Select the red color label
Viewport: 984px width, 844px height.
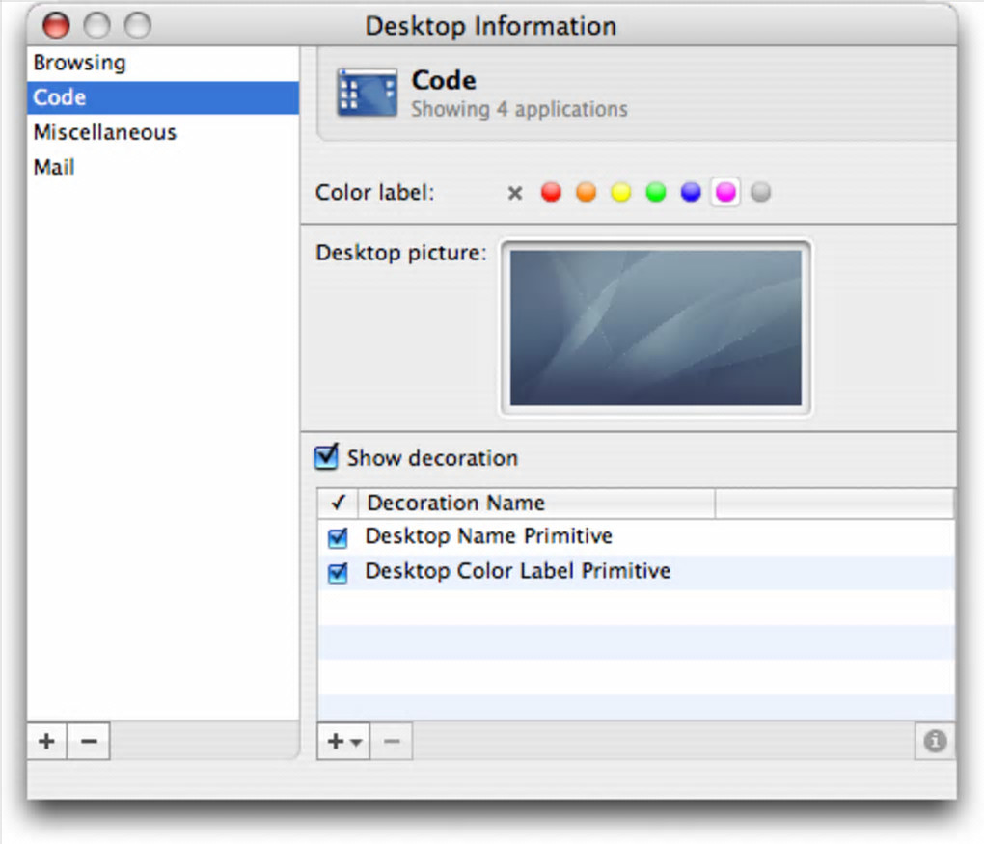(551, 193)
